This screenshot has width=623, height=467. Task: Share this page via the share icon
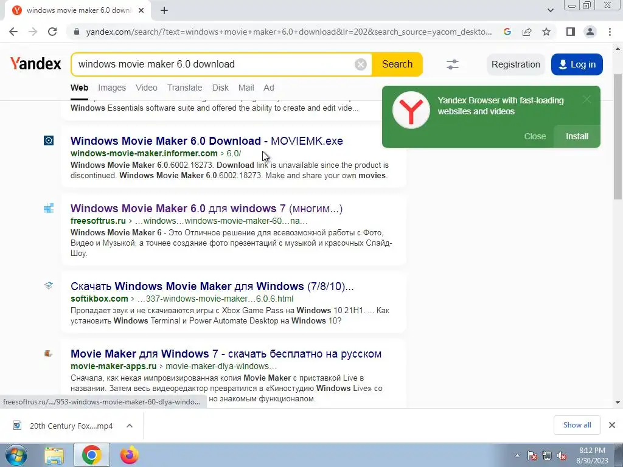[x=527, y=32]
